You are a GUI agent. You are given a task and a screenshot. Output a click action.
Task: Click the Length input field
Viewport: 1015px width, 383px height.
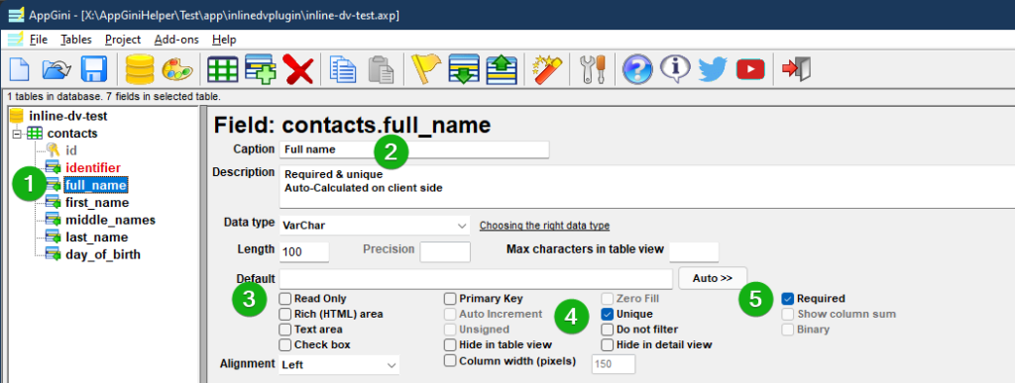(304, 252)
